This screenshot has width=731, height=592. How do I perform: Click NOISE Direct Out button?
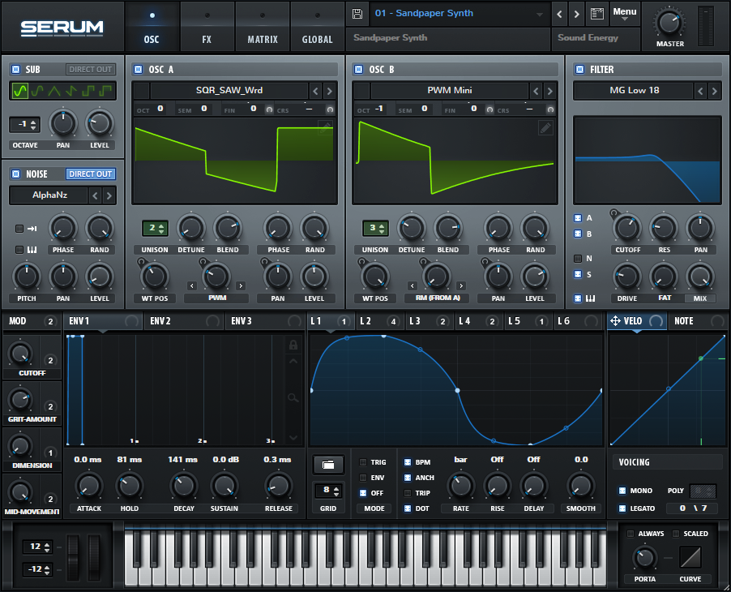tap(90, 174)
